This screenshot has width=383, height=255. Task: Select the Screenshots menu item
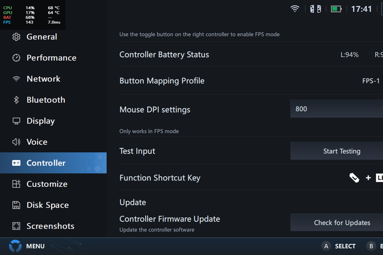[x=50, y=226]
